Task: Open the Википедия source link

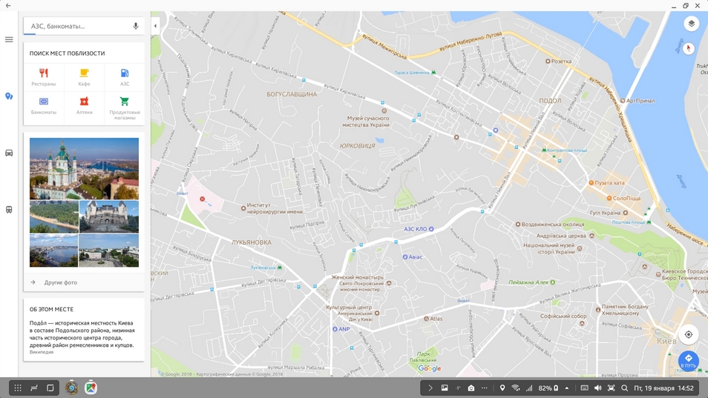Action: coord(42,352)
